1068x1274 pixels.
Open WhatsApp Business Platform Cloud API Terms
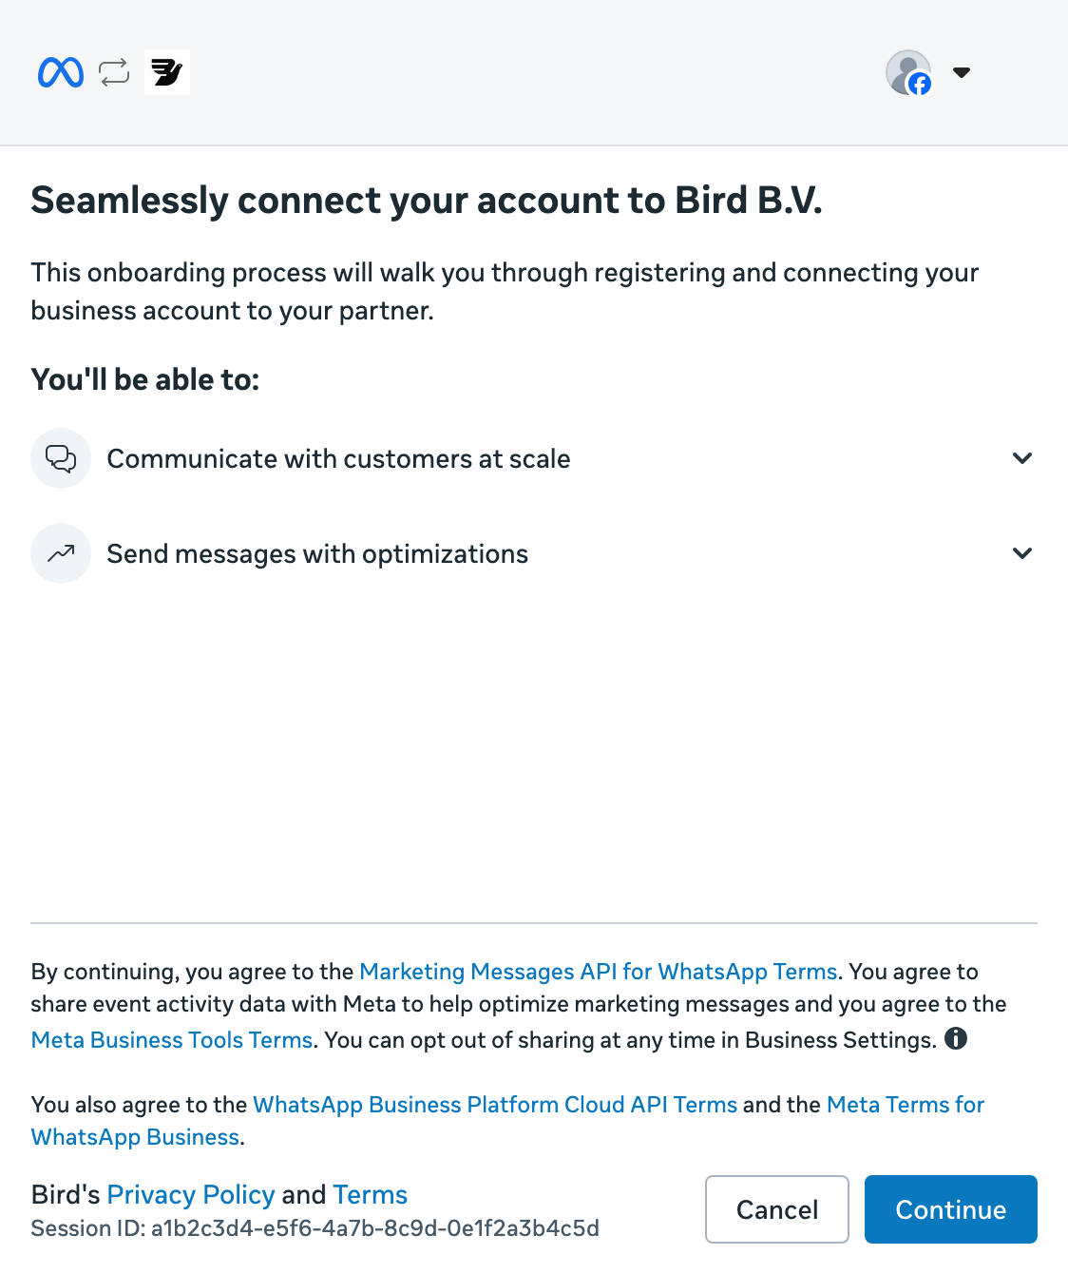pos(495,1105)
